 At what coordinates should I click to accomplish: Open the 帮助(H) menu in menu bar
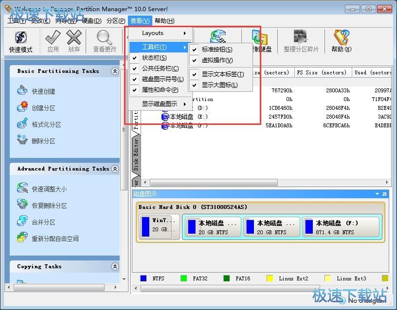click(164, 21)
